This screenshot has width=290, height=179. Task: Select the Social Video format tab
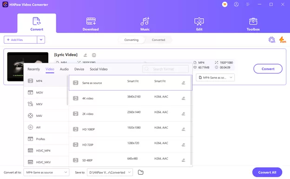[99, 69]
